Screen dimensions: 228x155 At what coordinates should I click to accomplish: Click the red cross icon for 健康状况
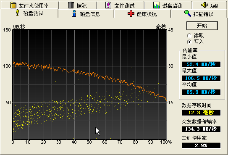[x=131, y=13]
